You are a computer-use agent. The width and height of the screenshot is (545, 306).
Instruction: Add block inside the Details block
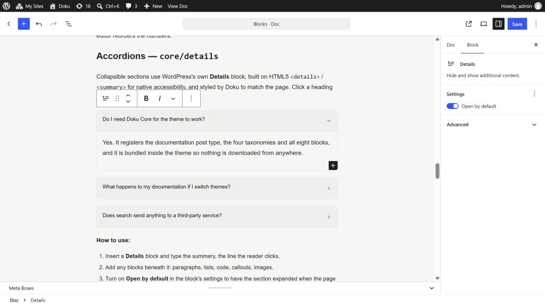click(333, 166)
